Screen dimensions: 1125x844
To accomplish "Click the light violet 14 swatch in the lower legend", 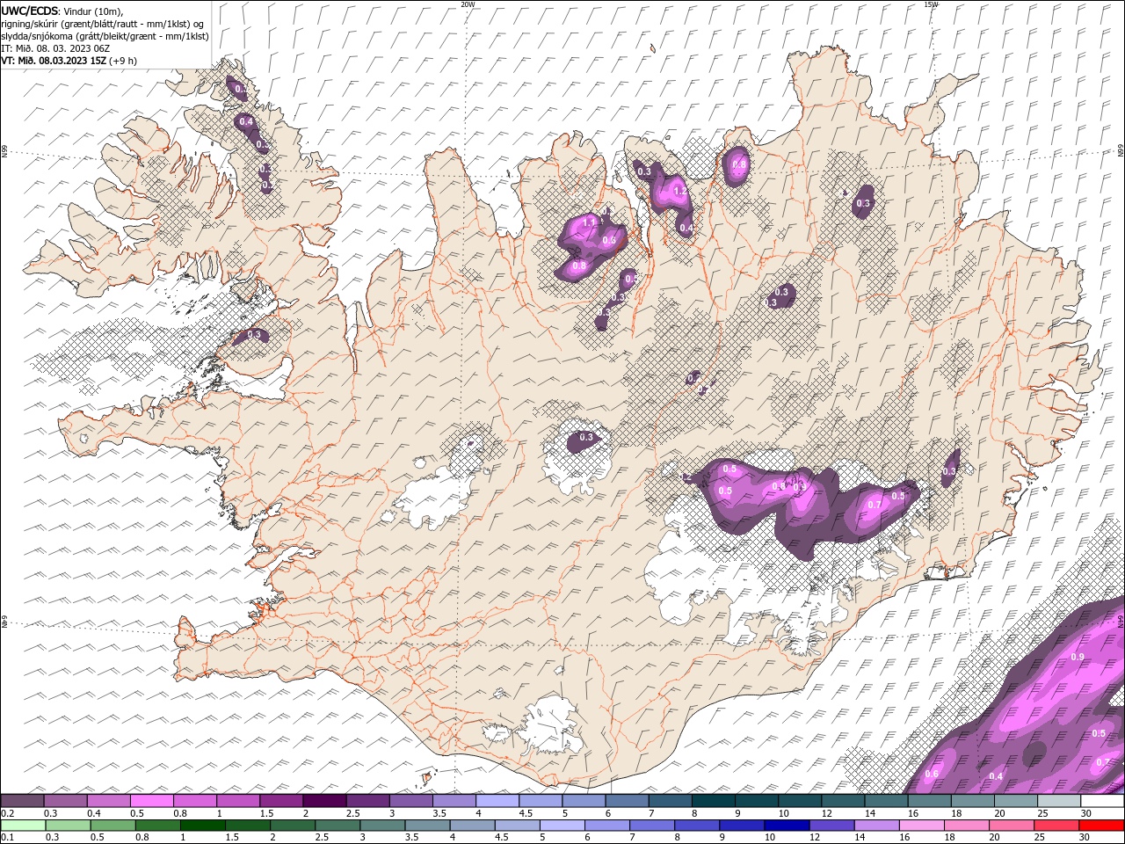I will [875, 825].
